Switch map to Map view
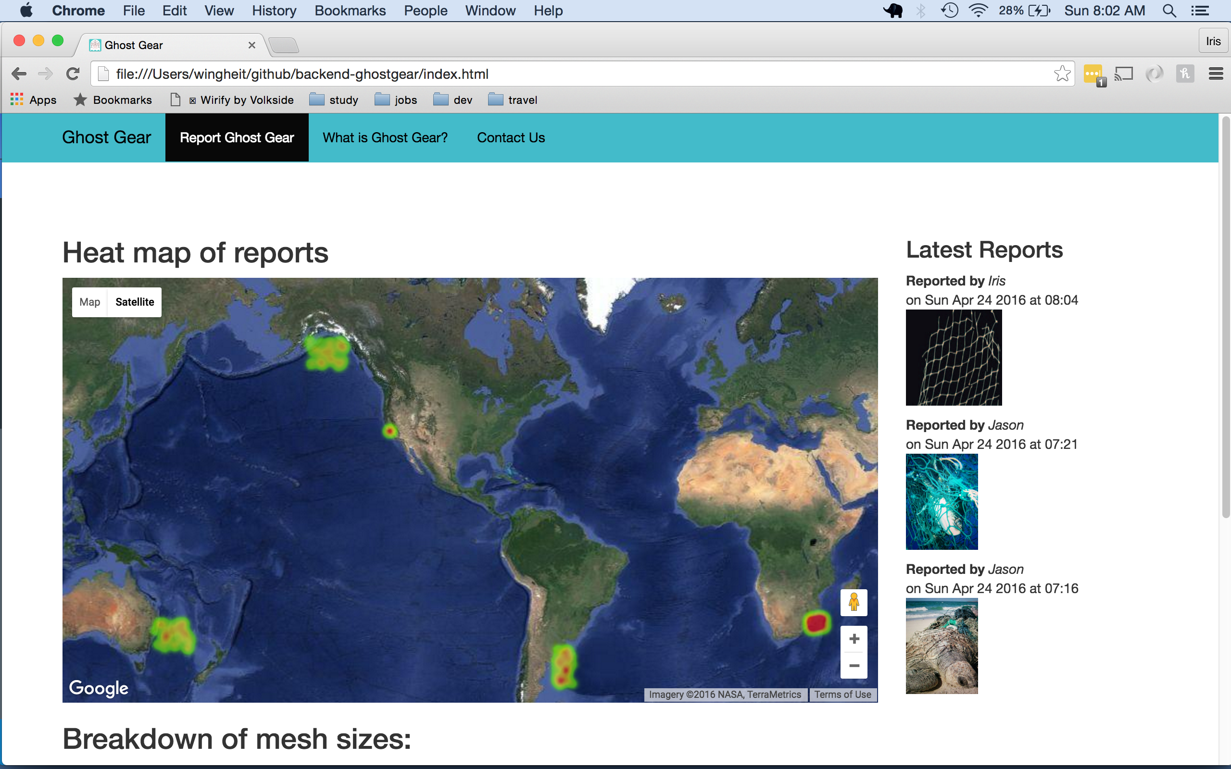Image resolution: width=1231 pixels, height=769 pixels. point(89,302)
